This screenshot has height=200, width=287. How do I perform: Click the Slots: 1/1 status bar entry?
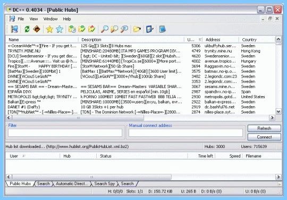pyautogui.click(x=134, y=192)
